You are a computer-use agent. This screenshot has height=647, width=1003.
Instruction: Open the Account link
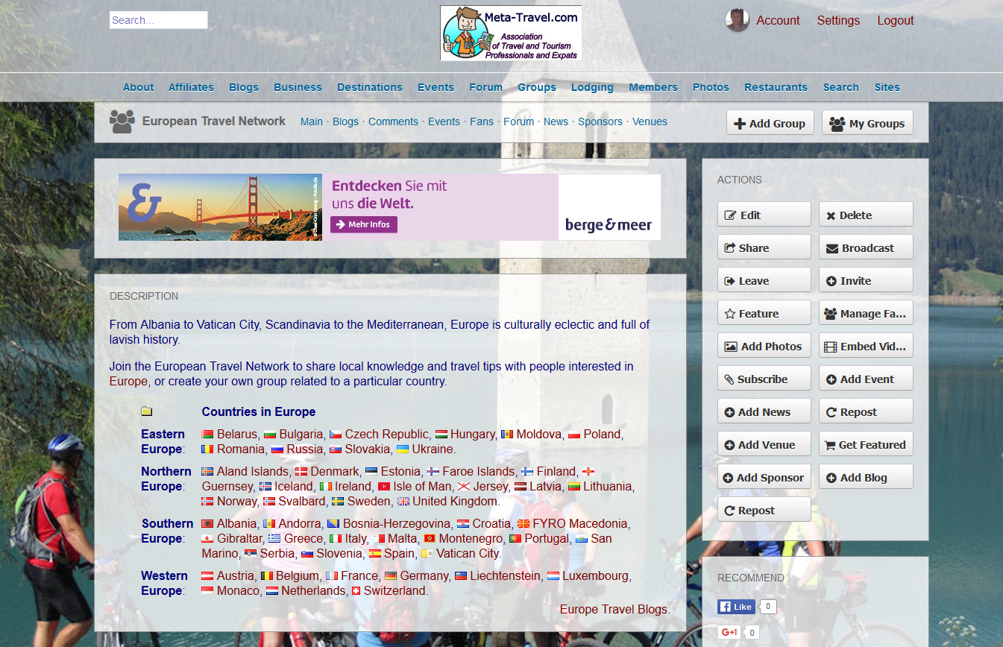pyautogui.click(x=778, y=20)
